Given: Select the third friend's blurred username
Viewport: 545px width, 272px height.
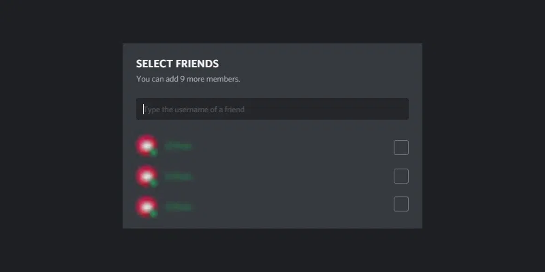Looking at the screenshot, I should pos(178,207).
